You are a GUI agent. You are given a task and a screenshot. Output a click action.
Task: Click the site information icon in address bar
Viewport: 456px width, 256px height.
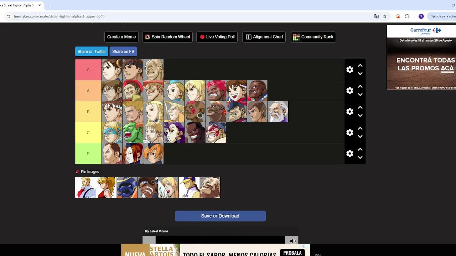click(9, 16)
